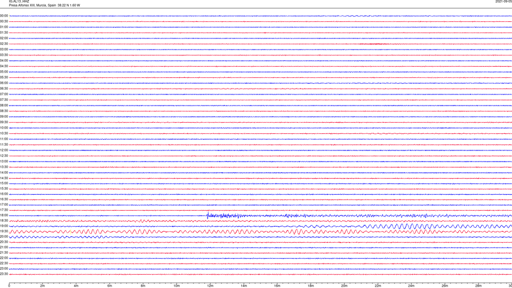The height and width of the screenshot is (288, 512).
Task: Select the '04:30' trace label
Action: pos(4,66)
